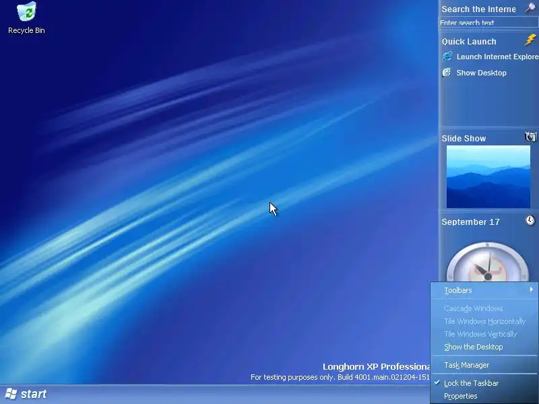Open taskbar Properties from the context menu
The width and height of the screenshot is (539, 404).
pos(484,396)
